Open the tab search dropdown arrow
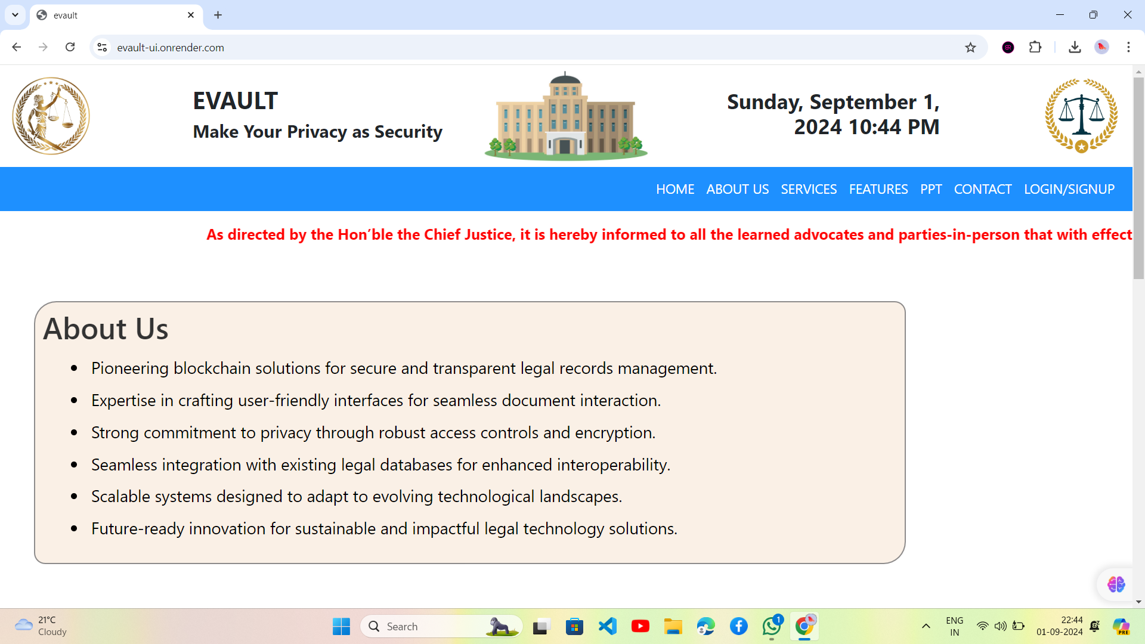The height and width of the screenshot is (644, 1145). [x=15, y=15]
